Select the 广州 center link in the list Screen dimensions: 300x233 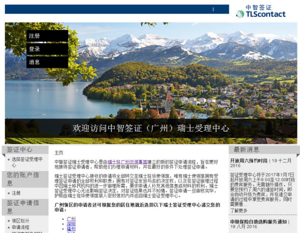pos(71,219)
